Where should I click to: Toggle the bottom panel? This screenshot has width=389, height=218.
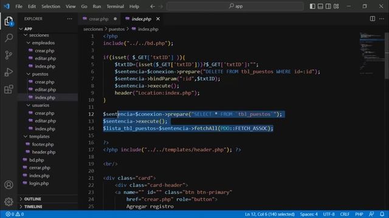(320, 6)
